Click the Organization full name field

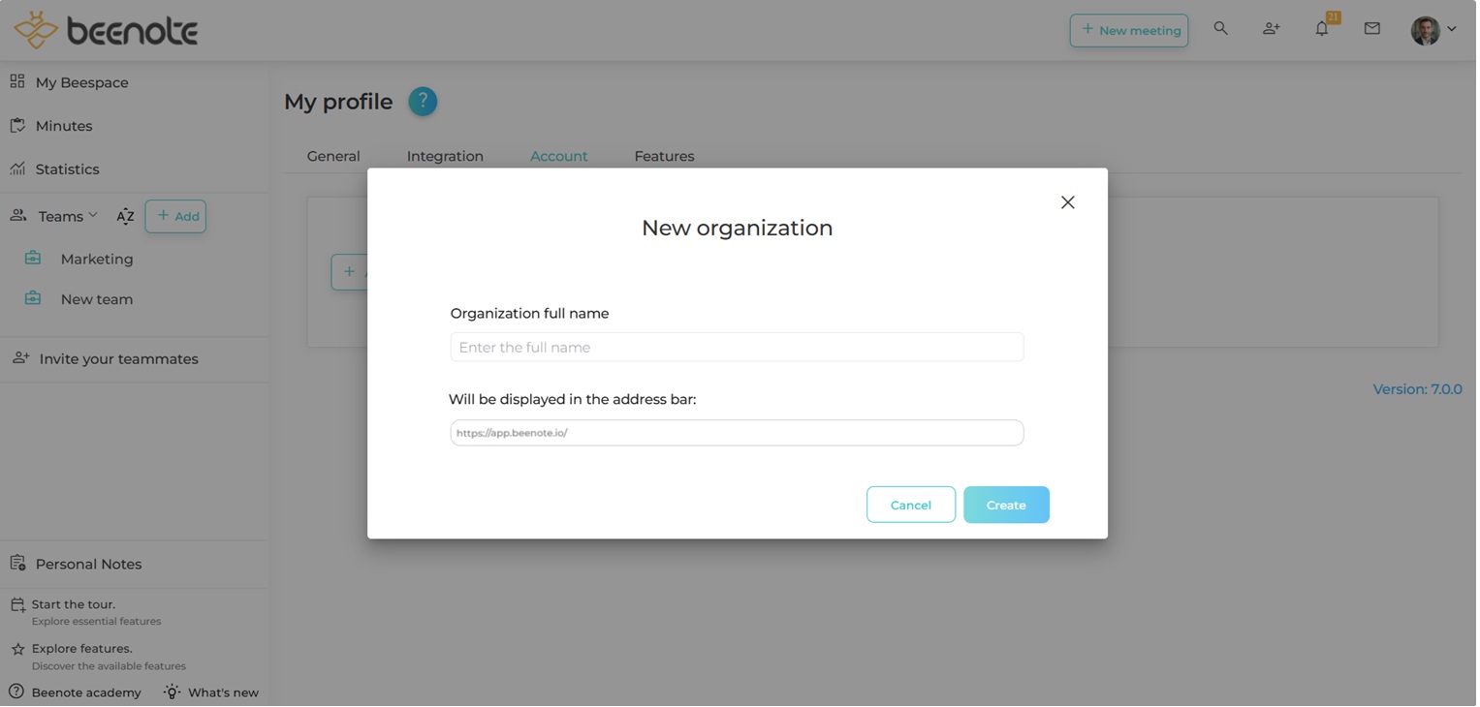click(x=739, y=348)
